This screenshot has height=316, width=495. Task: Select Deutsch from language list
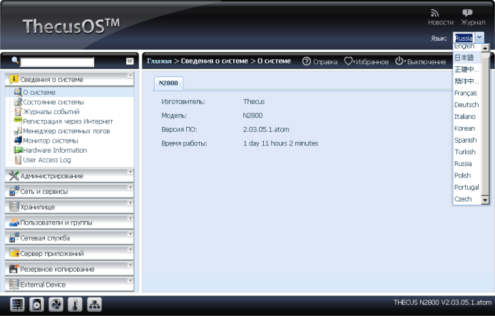click(x=467, y=104)
